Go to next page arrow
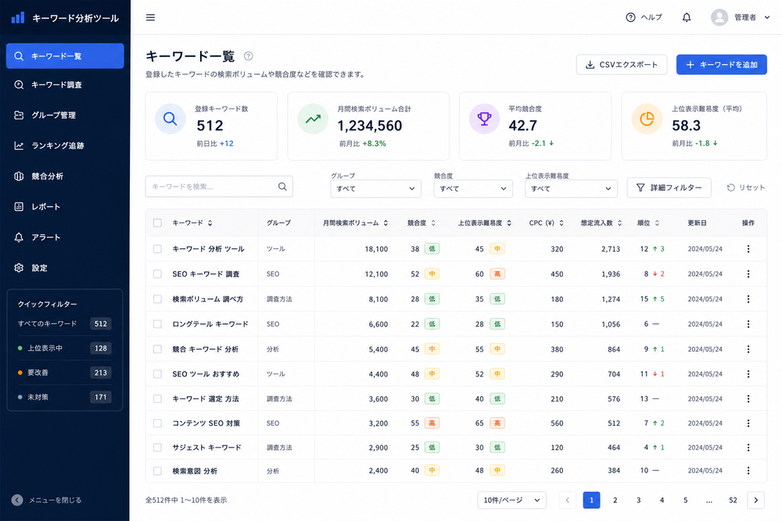782x521 pixels. [x=755, y=500]
